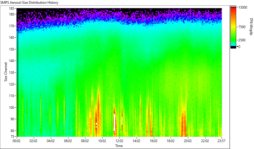Click the 08:02 time tick label
Screen dimensions: 254x149
(85, 141)
